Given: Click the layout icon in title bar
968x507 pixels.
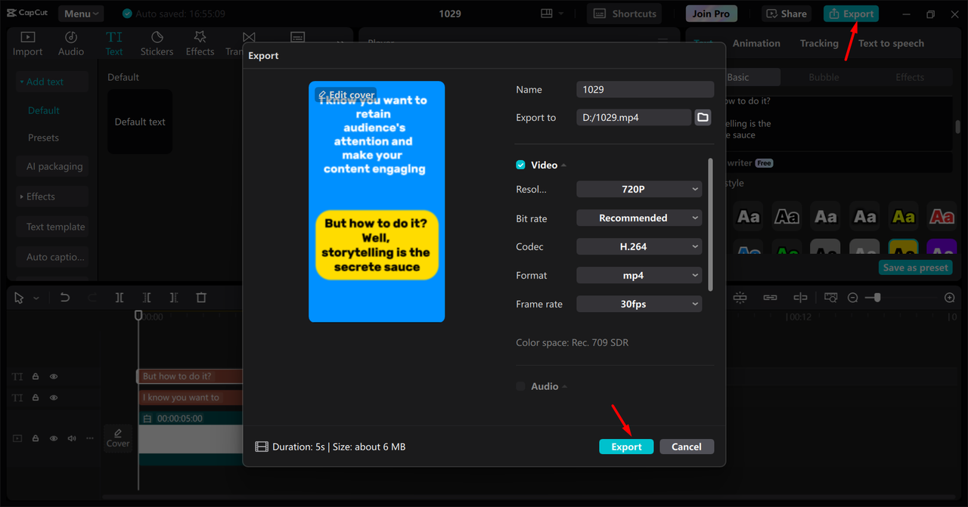Looking at the screenshot, I should (x=548, y=14).
